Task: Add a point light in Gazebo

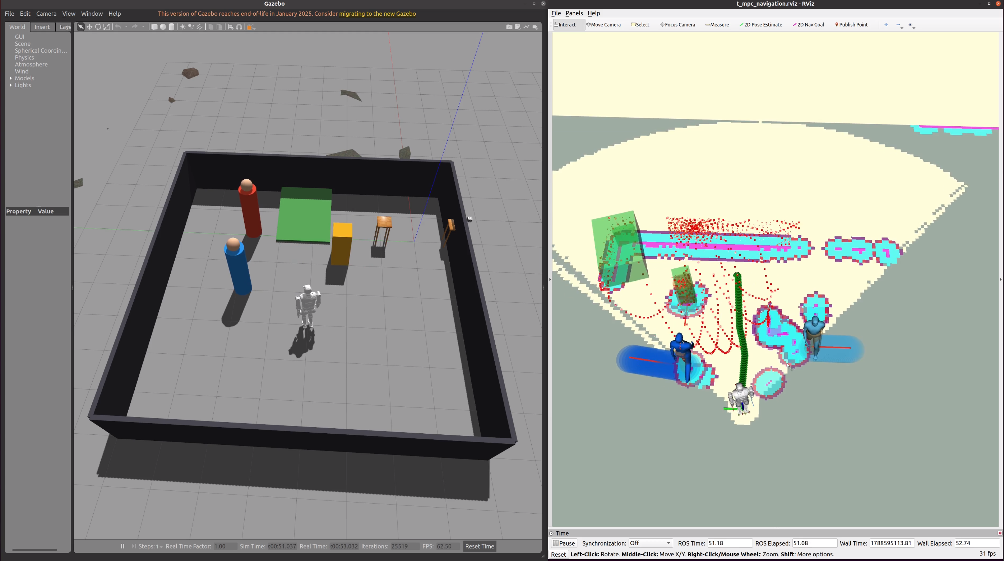Action: point(182,27)
